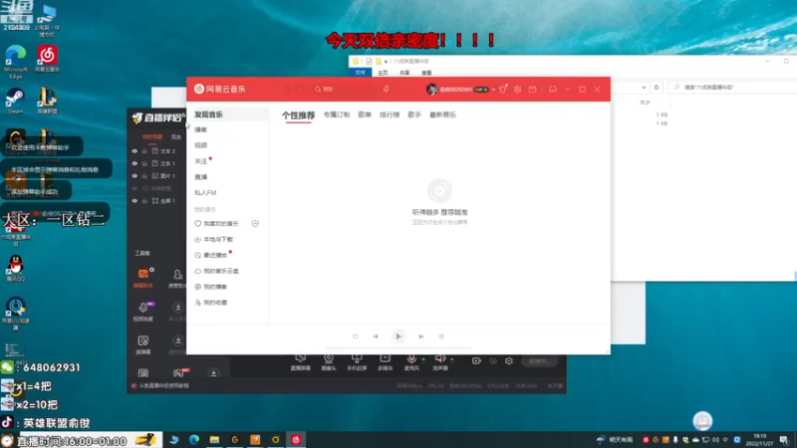Viewport: 797px width, 448px height.
Task: Switch to 主页 tab in File Explorer
Action: pyautogui.click(x=383, y=73)
